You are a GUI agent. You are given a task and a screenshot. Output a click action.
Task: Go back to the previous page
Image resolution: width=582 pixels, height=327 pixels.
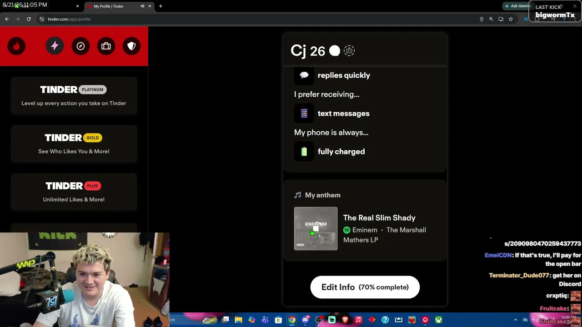click(7, 19)
